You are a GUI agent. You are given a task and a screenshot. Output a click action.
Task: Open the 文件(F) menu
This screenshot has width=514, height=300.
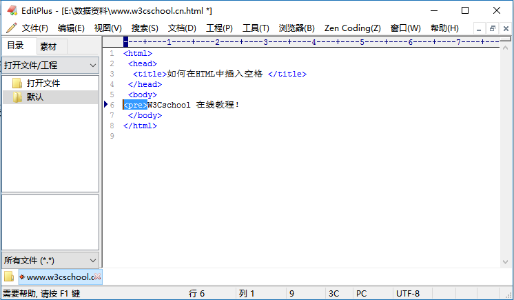tap(34, 28)
